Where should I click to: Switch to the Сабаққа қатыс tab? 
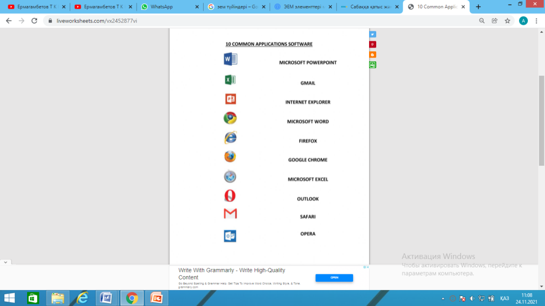(371, 7)
